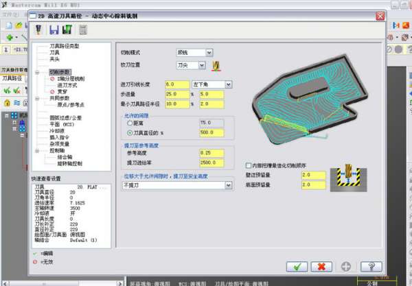Click the gray plus apply button
This screenshot has height=286, width=412.
tap(346, 267)
